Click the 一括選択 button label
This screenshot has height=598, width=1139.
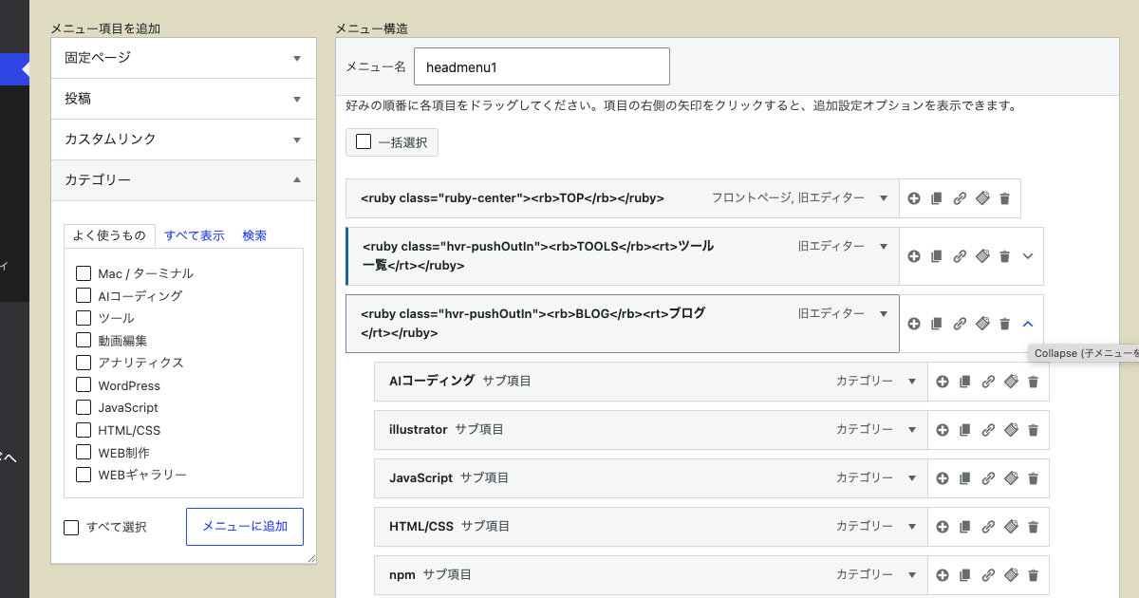coord(402,142)
